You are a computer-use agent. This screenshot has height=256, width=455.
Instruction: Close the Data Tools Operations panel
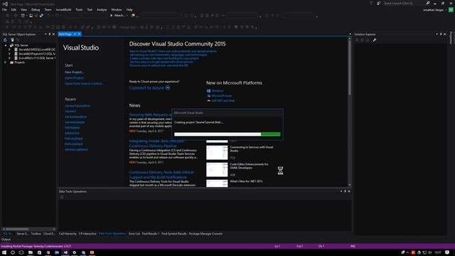[349, 191]
